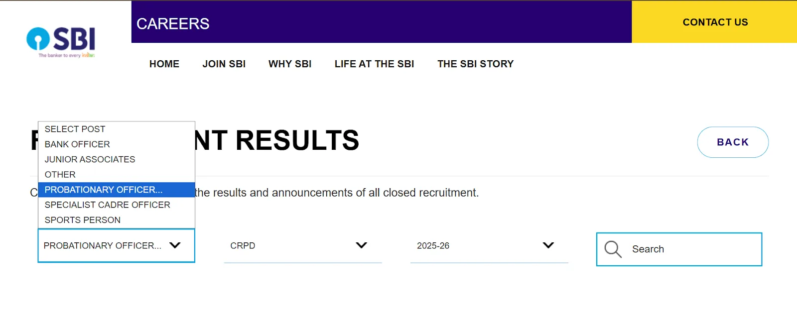The height and width of the screenshot is (327, 797).
Task: Choose SELECT POST to reset filter
Action: tap(75, 128)
